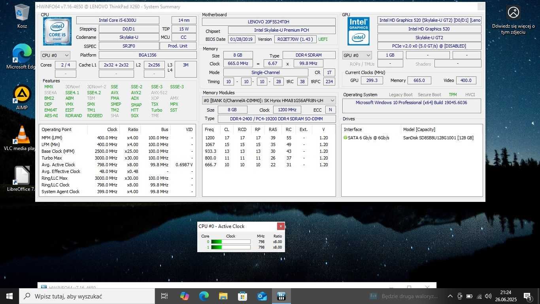Open the notification center icon
The height and width of the screenshot is (304, 540).
tap(527, 296)
